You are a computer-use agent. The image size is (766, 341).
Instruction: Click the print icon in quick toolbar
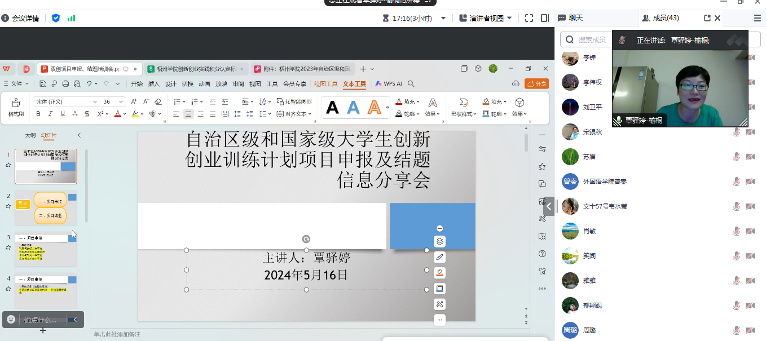tap(65, 84)
